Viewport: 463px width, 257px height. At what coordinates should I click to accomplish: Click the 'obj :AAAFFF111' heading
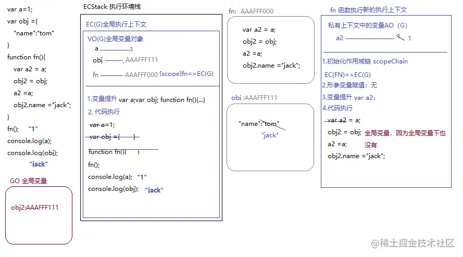click(254, 98)
